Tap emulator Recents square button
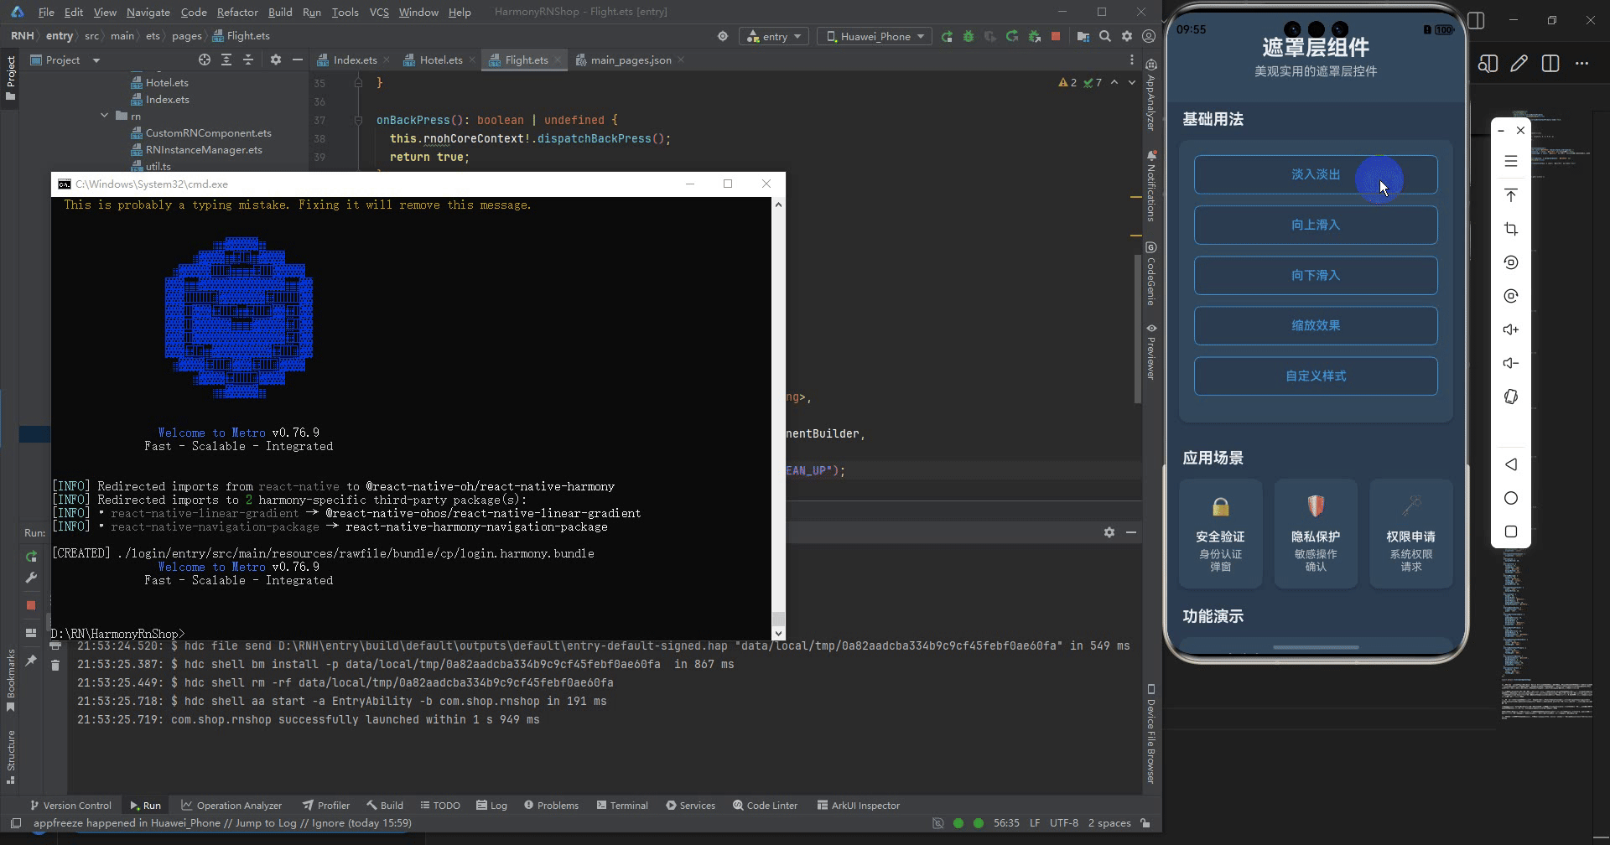The height and width of the screenshot is (845, 1610). pos(1511,531)
